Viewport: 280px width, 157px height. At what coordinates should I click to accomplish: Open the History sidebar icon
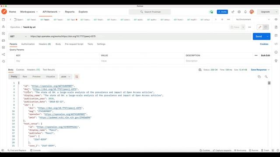[3, 61]
